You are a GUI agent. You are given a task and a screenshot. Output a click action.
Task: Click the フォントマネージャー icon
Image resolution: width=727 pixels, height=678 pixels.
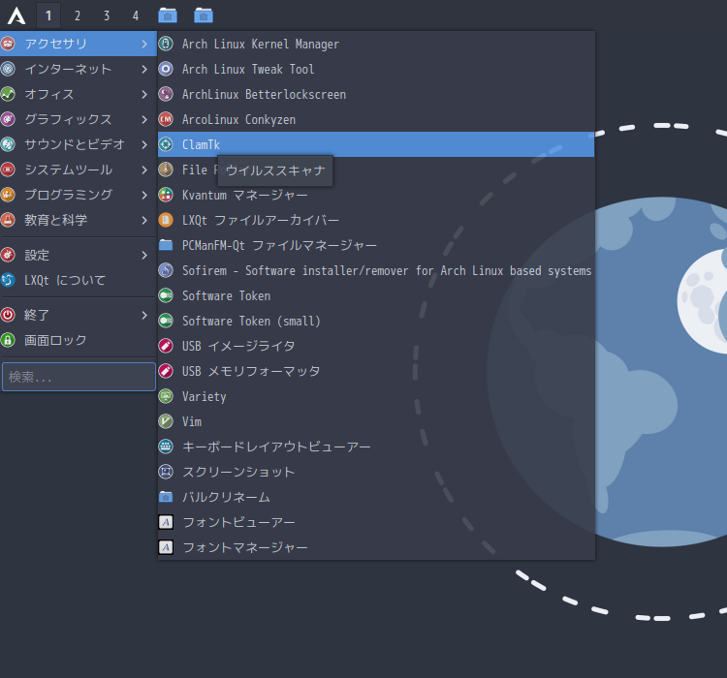[x=166, y=547]
